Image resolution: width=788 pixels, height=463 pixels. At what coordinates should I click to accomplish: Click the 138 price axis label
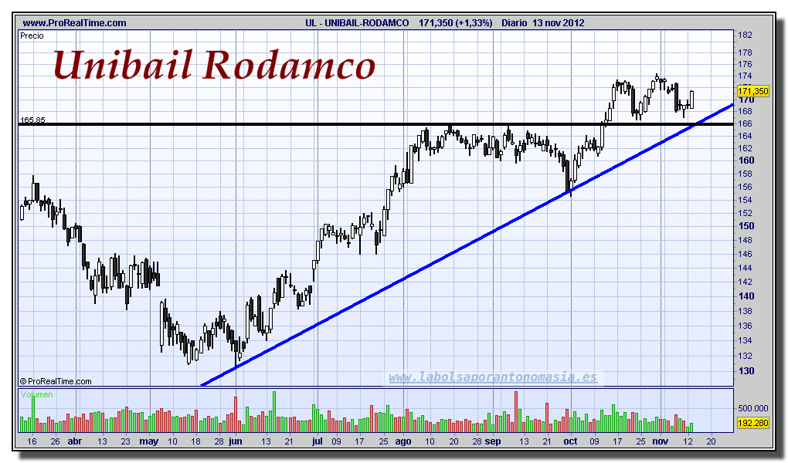(x=745, y=311)
